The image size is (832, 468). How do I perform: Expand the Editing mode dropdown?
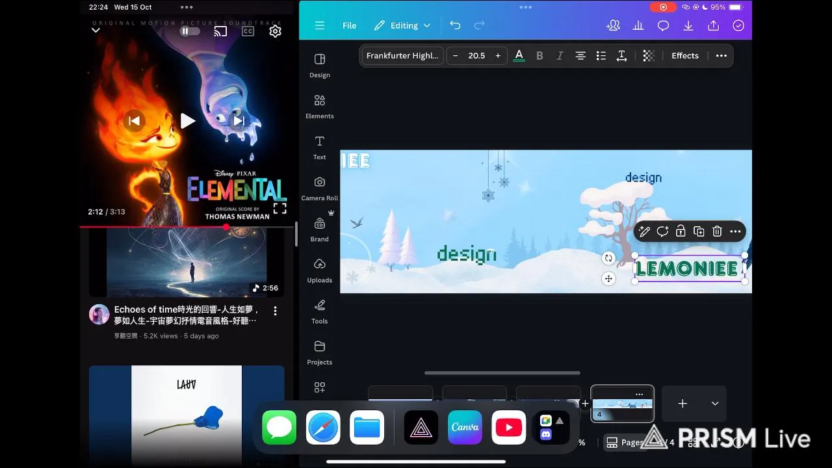coord(402,25)
